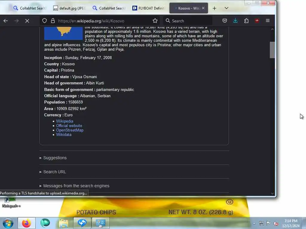Open the Wikidata link
Screen dimensions: 306x229
[64, 134]
